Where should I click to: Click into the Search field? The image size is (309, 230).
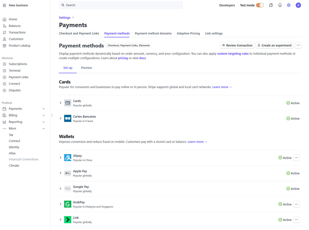(121, 5)
